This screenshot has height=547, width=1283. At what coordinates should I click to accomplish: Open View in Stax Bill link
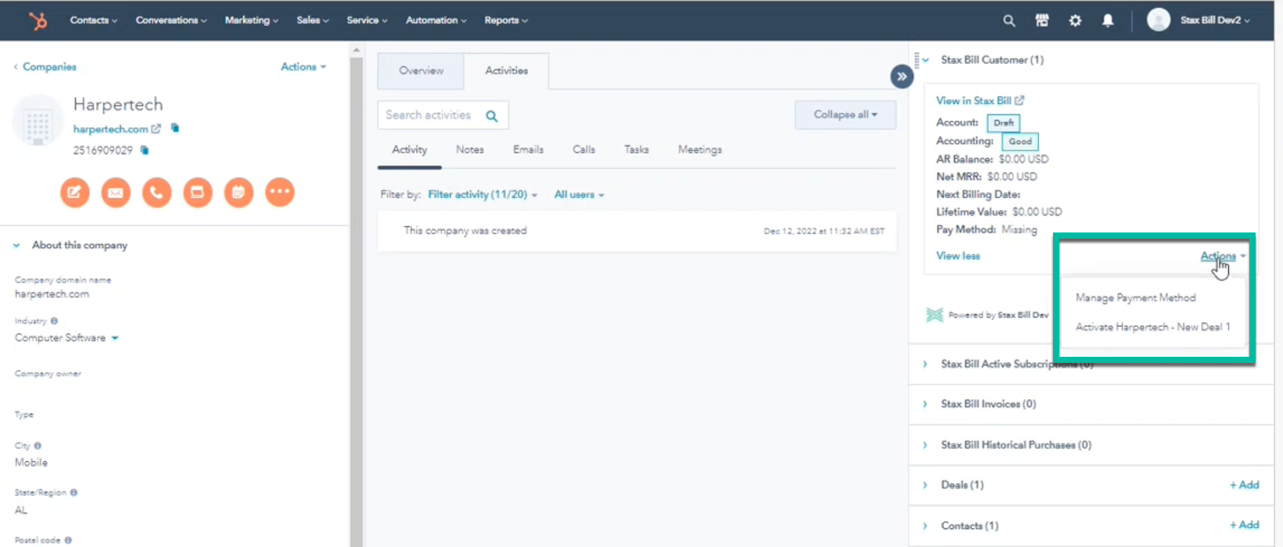pyautogui.click(x=980, y=101)
